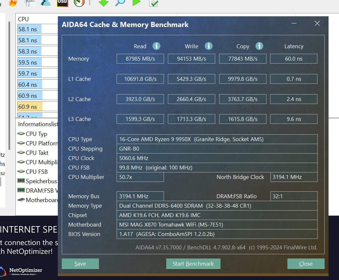
Task: Click the L3 Cache write value 1713.3 GB/s
Action: point(191,119)
